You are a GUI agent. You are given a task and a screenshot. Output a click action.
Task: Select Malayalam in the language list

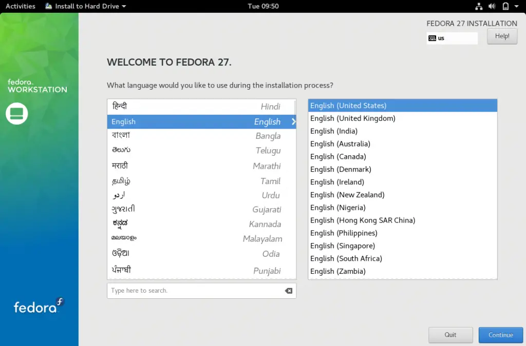coord(201,238)
